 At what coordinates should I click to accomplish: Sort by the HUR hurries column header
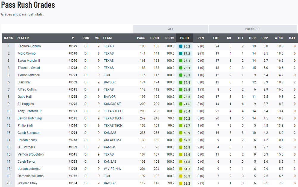(x=252, y=38)
